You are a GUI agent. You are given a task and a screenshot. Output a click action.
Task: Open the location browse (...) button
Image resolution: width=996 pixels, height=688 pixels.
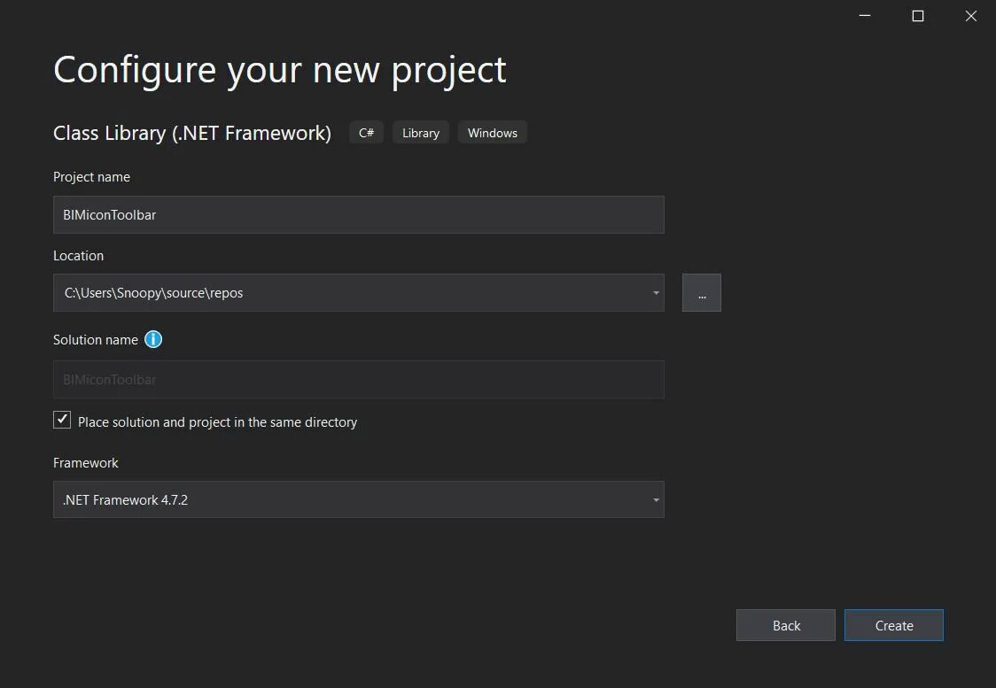[x=701, y=293]
